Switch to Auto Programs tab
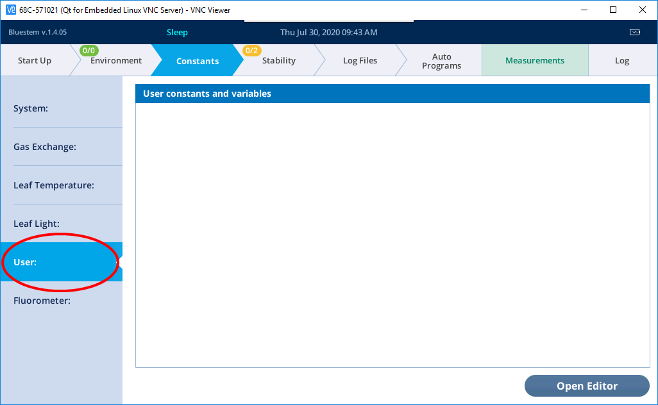Screen dimensions: 658x405 [x=441, y=61]
